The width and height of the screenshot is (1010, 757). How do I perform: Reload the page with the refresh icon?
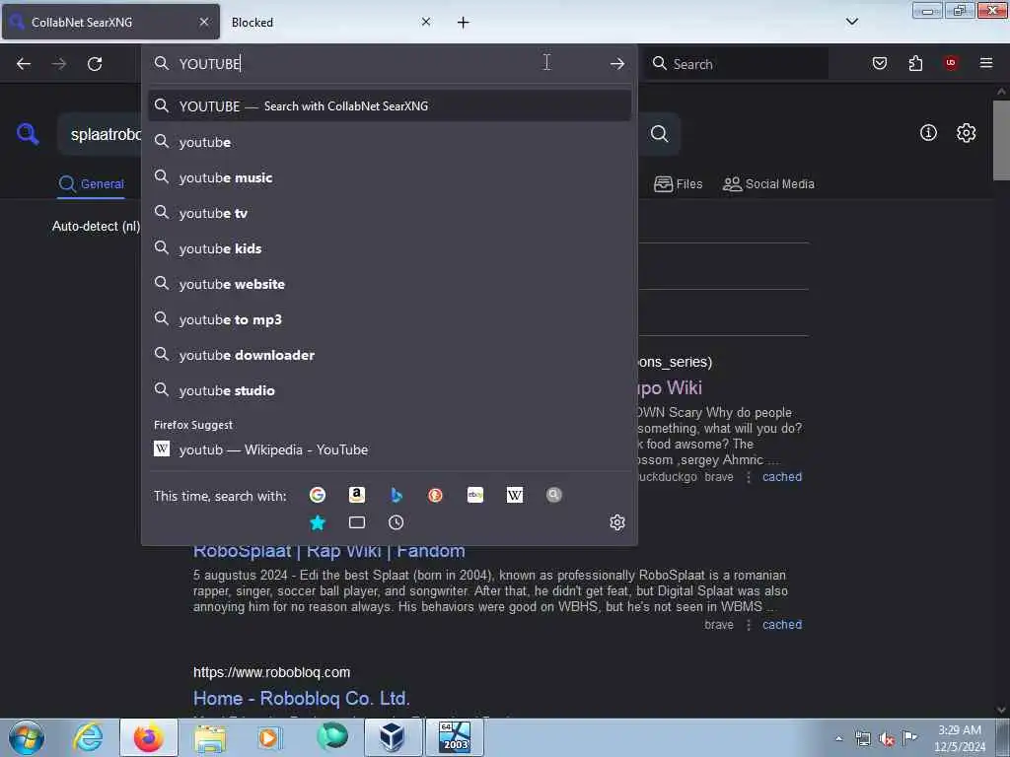(x=95, y=64)
